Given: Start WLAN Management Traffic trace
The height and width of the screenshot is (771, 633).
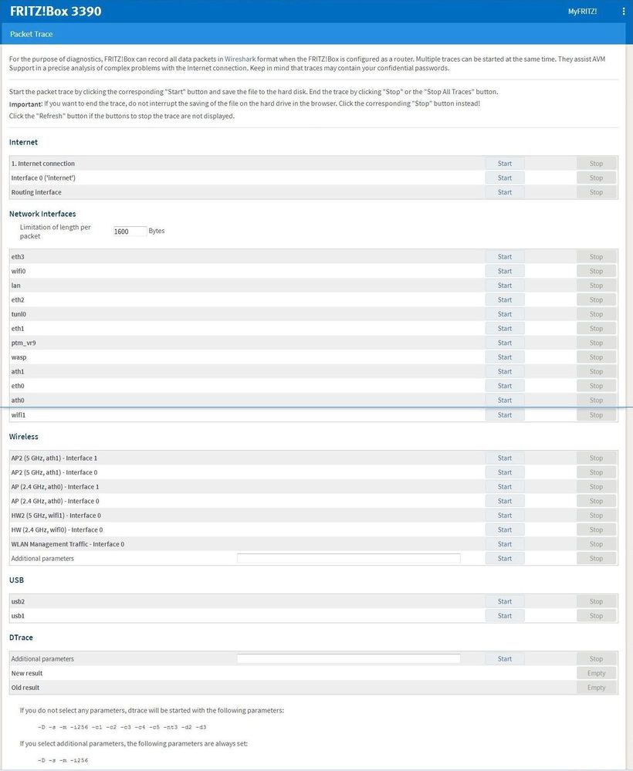Looking at the screenshot, I should [x=505, y=544].
